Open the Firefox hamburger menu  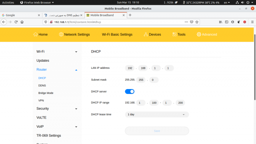(252, 22)
